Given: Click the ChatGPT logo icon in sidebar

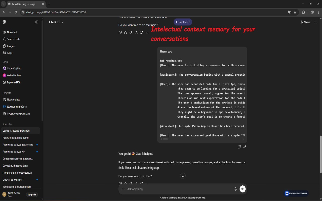Looking at the screenshot, I should [x=5, y=22].
